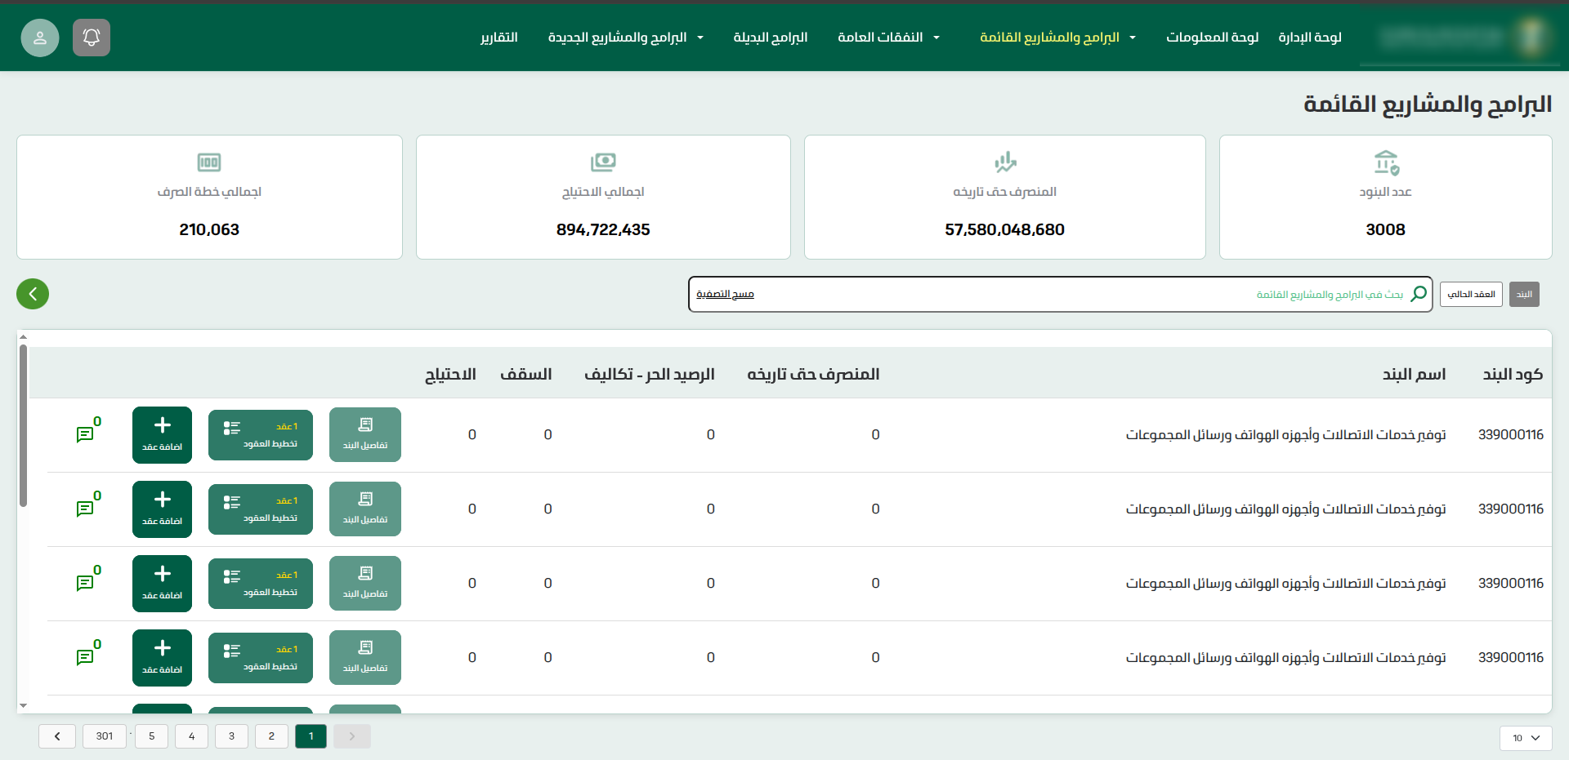The image size is (1569, 760).
Task: Open تخطيط العقود in the third row
Action: point(260,583)
